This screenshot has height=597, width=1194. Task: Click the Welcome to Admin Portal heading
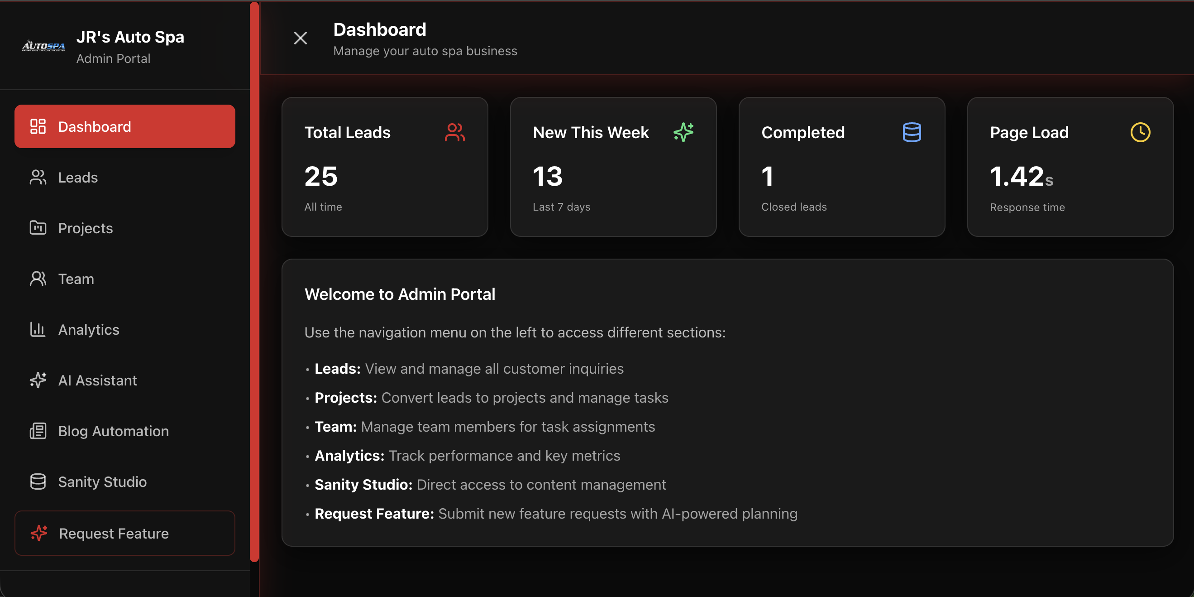coord(400,294)
